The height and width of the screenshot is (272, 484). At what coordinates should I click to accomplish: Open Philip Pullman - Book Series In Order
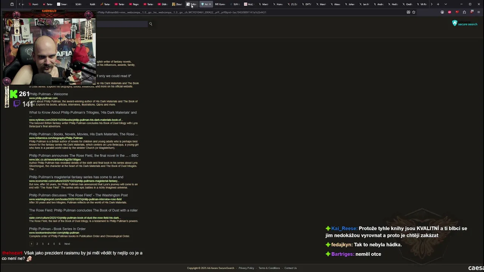point(57,229)
